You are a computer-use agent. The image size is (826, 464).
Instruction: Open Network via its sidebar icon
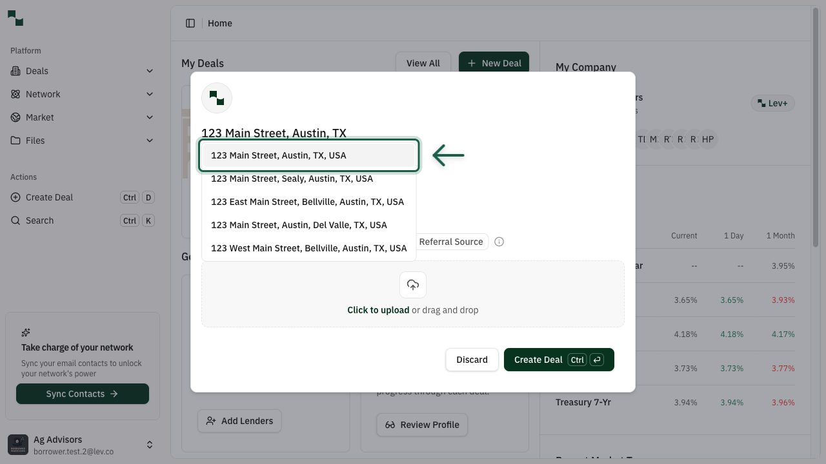(x=14, y=94)
